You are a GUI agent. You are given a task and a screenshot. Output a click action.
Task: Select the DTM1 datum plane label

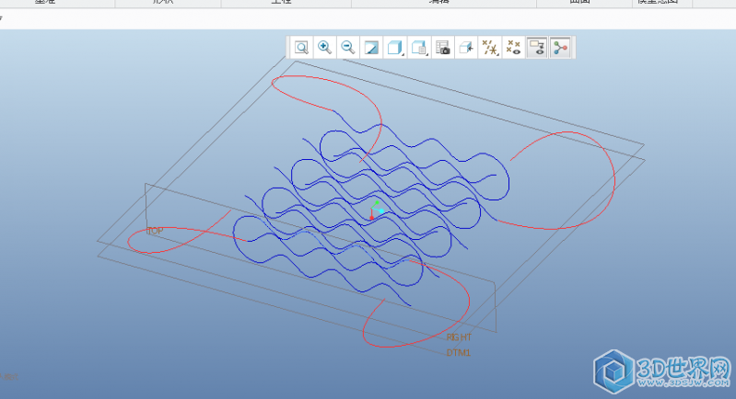458,353
